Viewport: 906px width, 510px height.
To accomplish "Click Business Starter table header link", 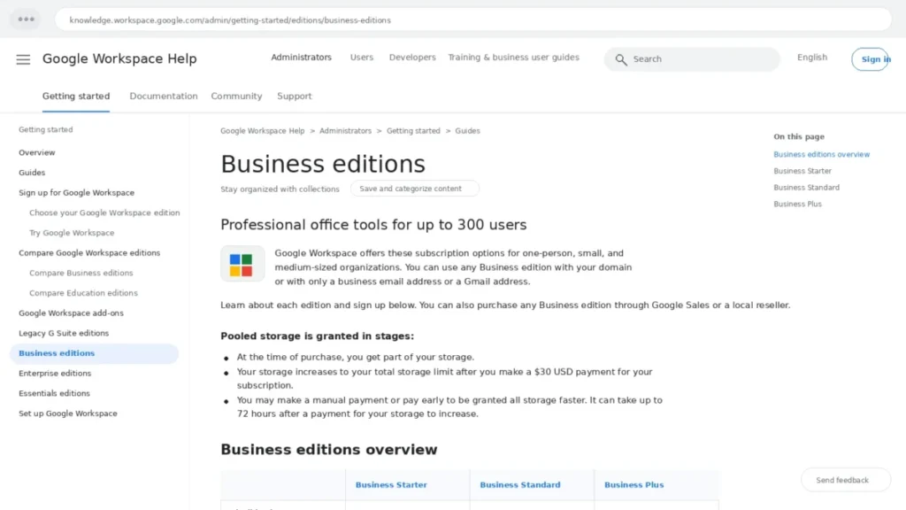I will coord(391,484).
